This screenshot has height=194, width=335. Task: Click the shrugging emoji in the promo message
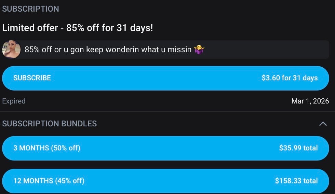[199, 50]
